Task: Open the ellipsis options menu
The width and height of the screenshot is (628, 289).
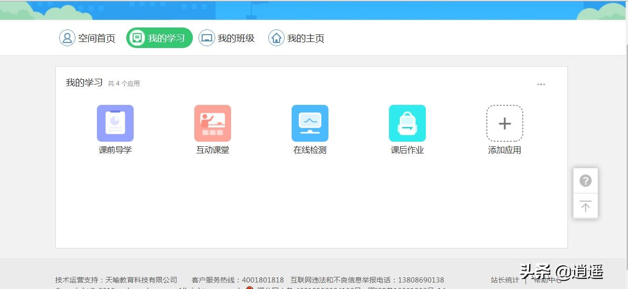Action: click(x=541, y=84)
